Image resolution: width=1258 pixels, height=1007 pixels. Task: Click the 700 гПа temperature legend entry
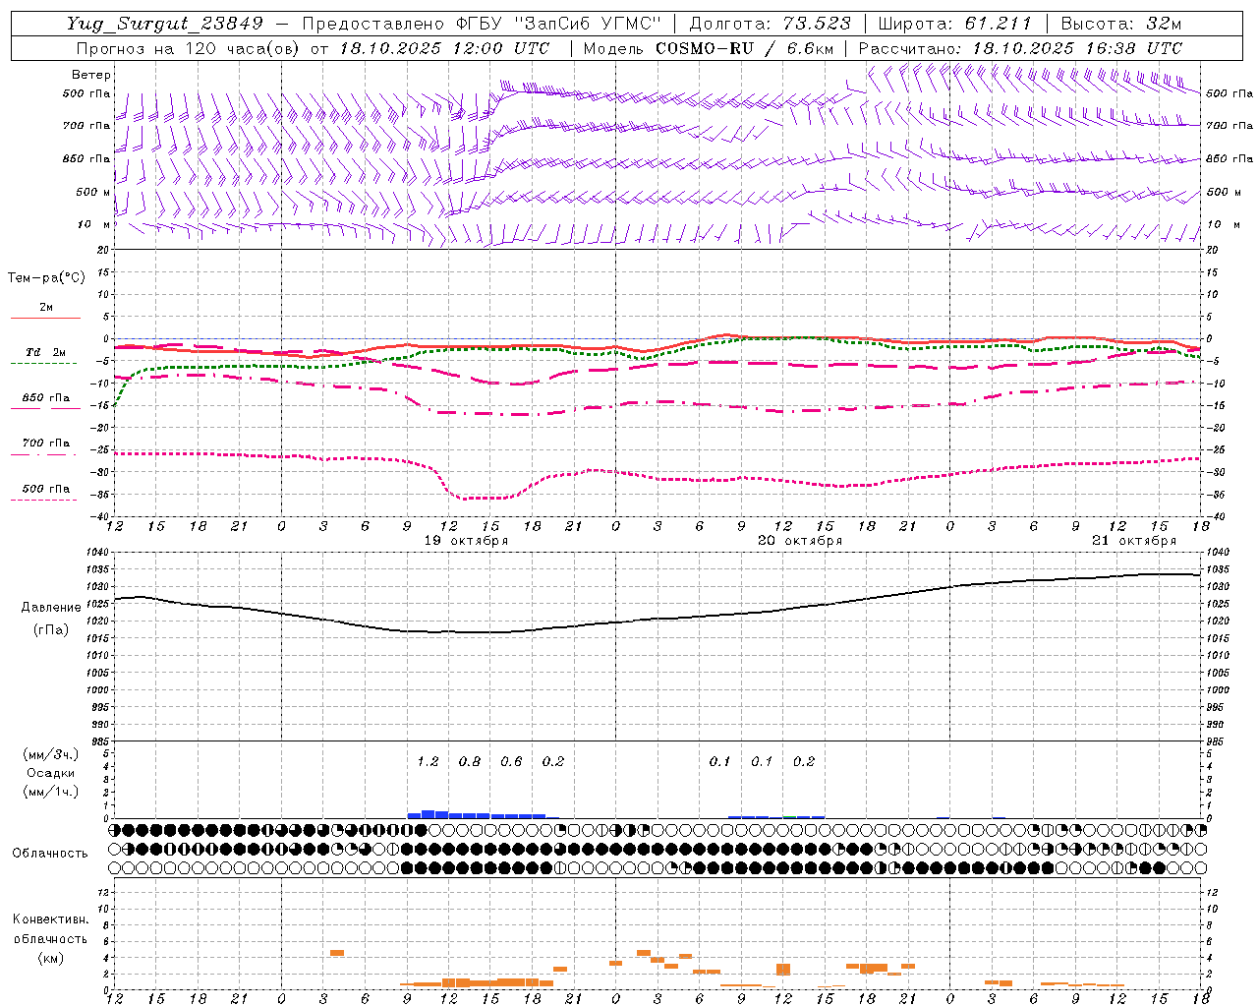(x=45, y=447)
